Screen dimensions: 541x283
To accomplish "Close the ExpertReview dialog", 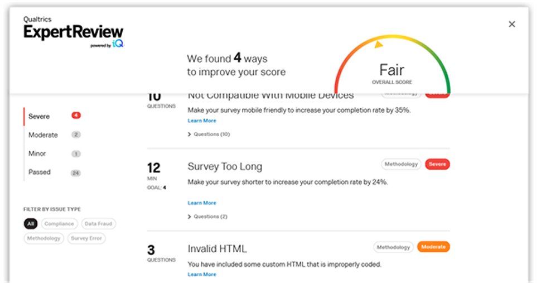I will [511, 25].
